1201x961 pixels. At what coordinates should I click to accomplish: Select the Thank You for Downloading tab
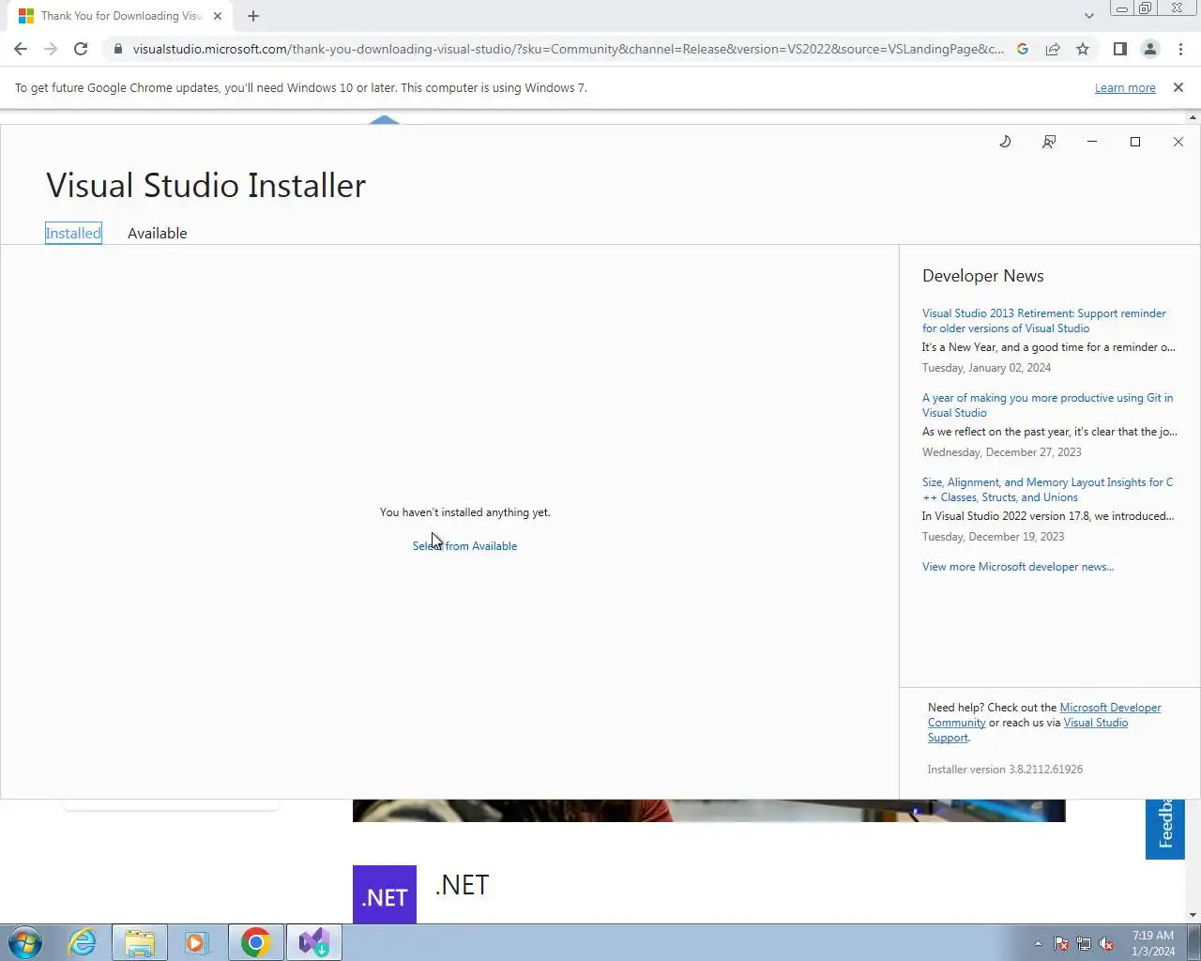[x=121, y=16]
